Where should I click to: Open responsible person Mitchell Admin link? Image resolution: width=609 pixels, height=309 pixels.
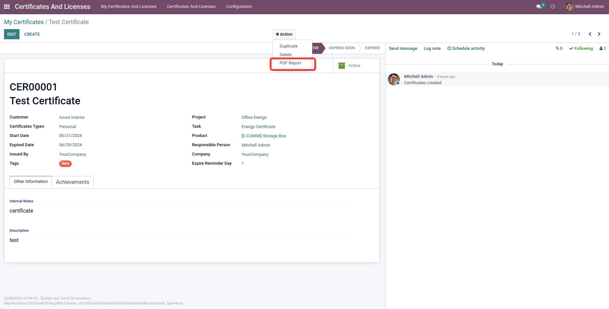(x=256, y=145)
